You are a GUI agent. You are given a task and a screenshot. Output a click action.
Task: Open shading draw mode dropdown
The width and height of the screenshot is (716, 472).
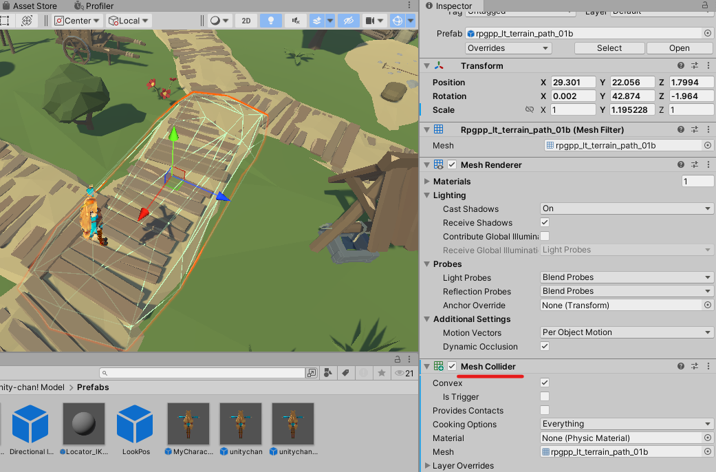click(219, 21)
